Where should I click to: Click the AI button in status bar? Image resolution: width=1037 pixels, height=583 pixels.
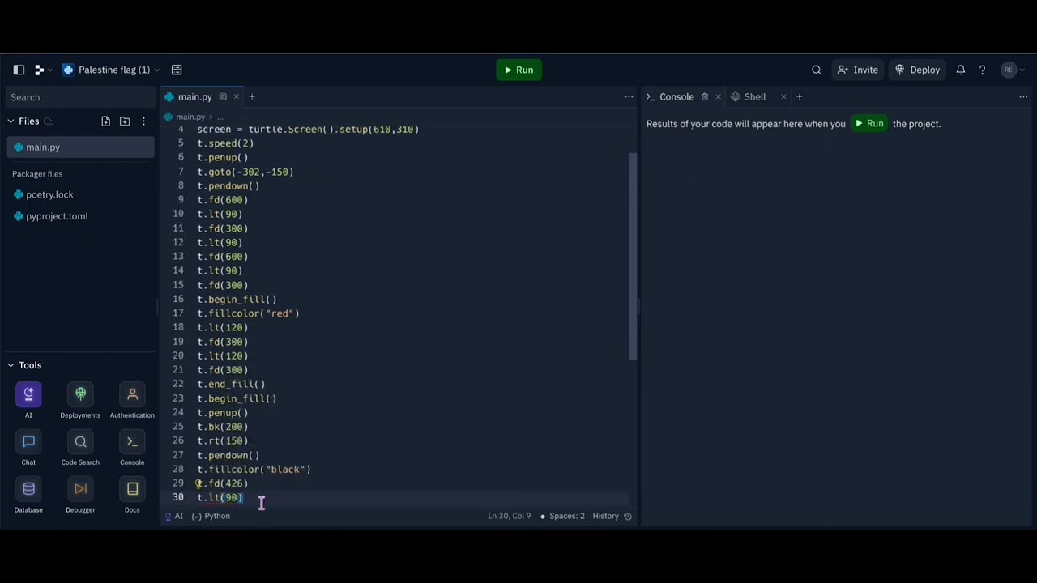[174, 516]
